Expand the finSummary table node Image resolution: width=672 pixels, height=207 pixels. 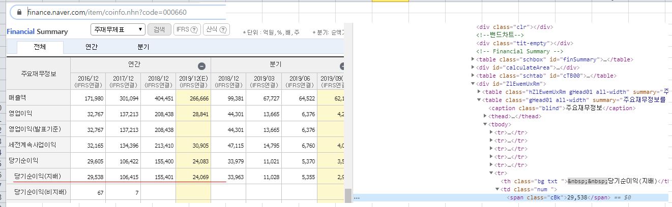tap(473, 59)
